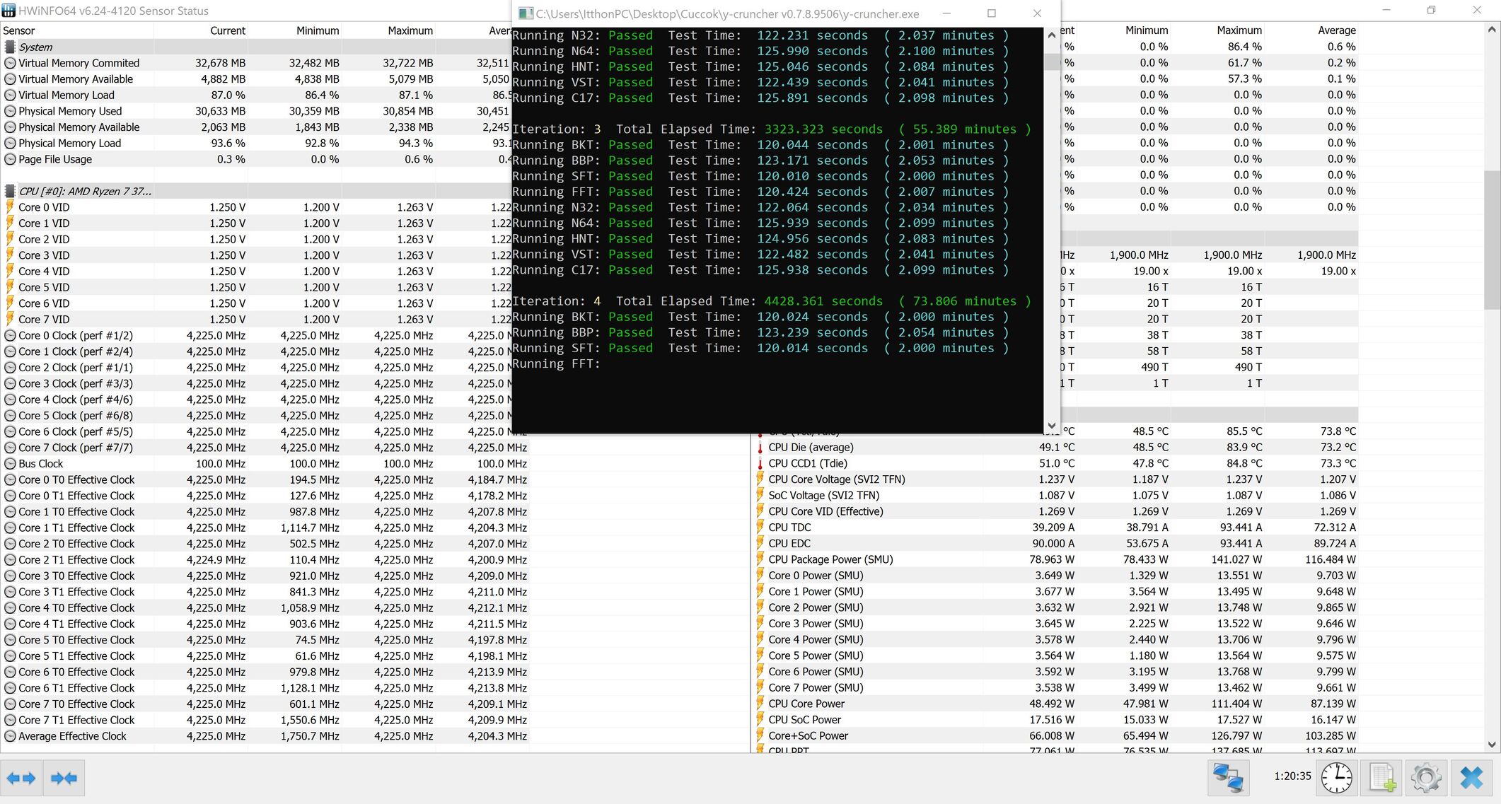Click the Virtual Memory Commited row icon
The image size is (1501, 804).
point(10,63)
